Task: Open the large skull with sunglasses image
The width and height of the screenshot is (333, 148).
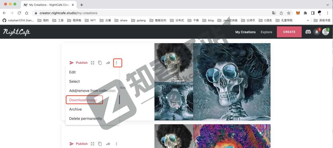Action: [232, 82]
